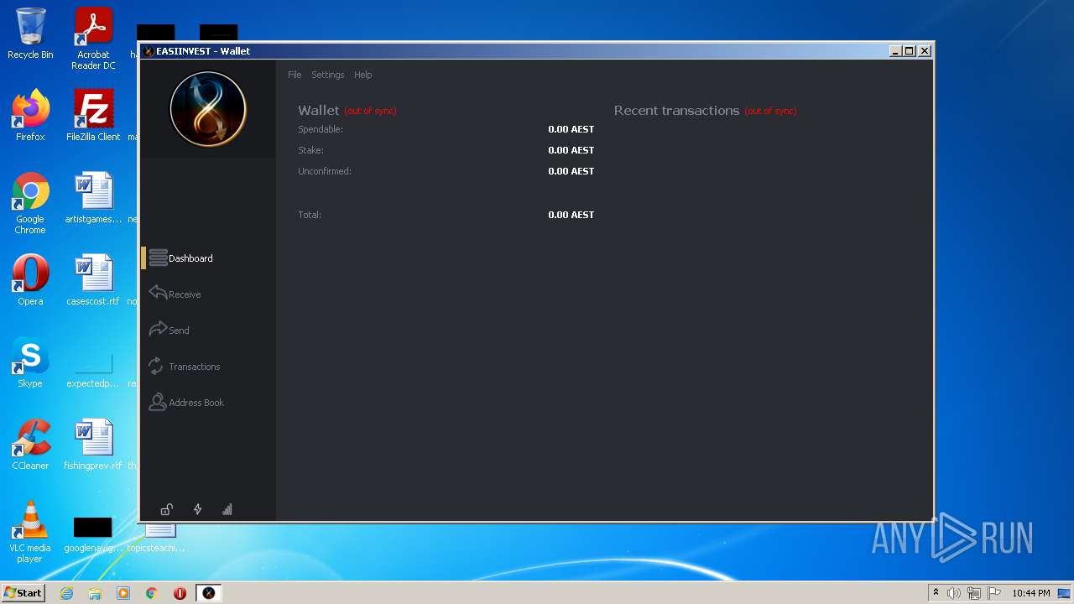Viewport: 1074px width, 604px height.
Task: Open fishingprev.rtf document on desktop
Action: point(93,445)
